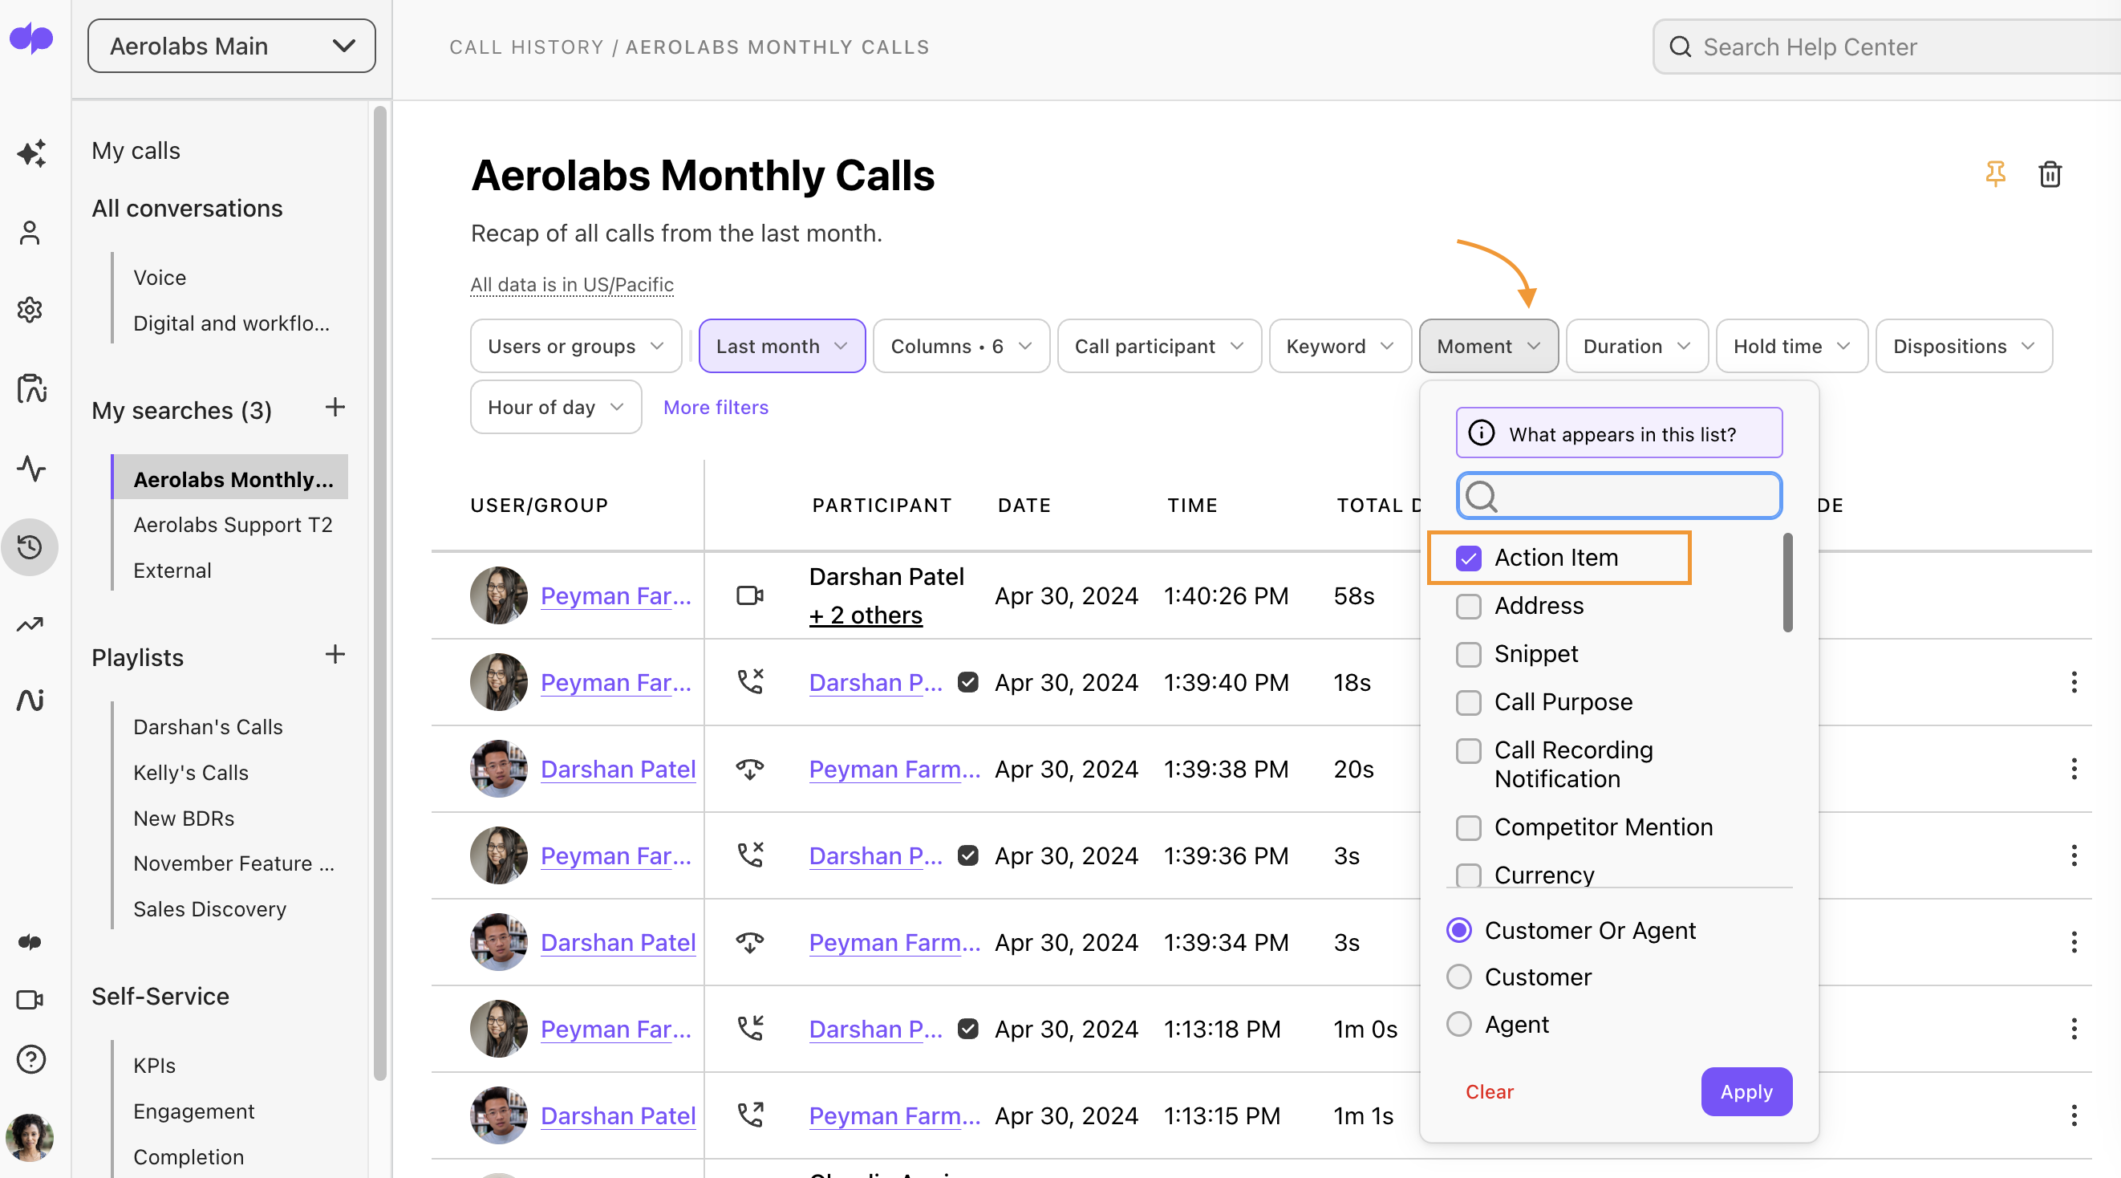The height and width of the screenshot is (1178, 2121).
Task: Pin the Aerolabs Monthly Calls search
Action: coord(1995,174)
